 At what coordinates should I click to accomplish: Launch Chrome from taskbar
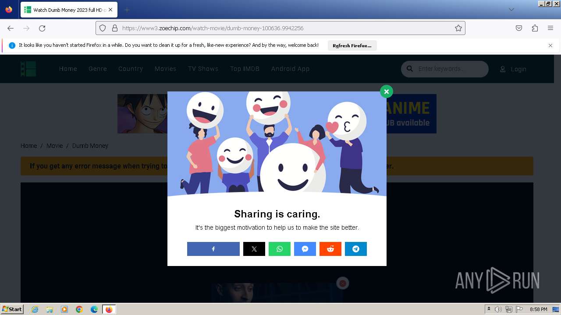[79, 309]
